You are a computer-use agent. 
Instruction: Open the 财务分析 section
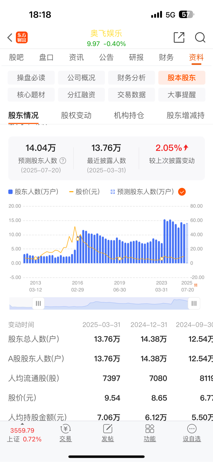click(x=131, y=78)
